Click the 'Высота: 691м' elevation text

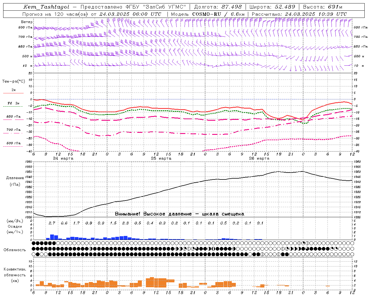(323, 7)
